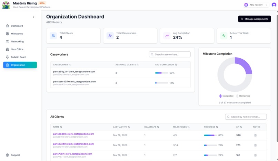Click the Completed legend swatch
The image size is (278, 161).
[x=220, y=96]
